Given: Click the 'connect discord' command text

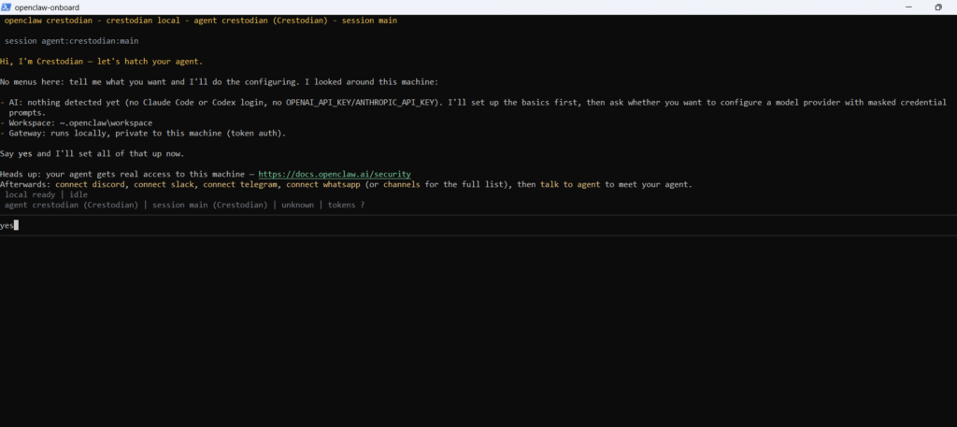Looking at the screenshot, I should point(91,184).
